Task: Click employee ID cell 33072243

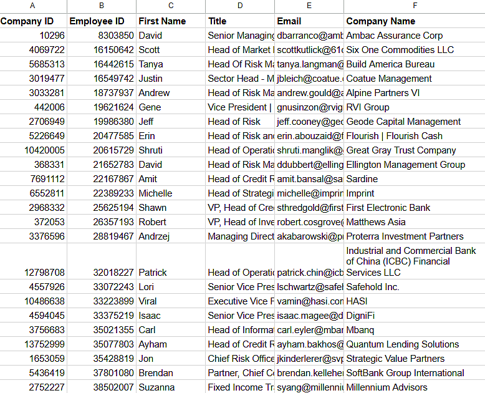Action: tap(101, 287)
